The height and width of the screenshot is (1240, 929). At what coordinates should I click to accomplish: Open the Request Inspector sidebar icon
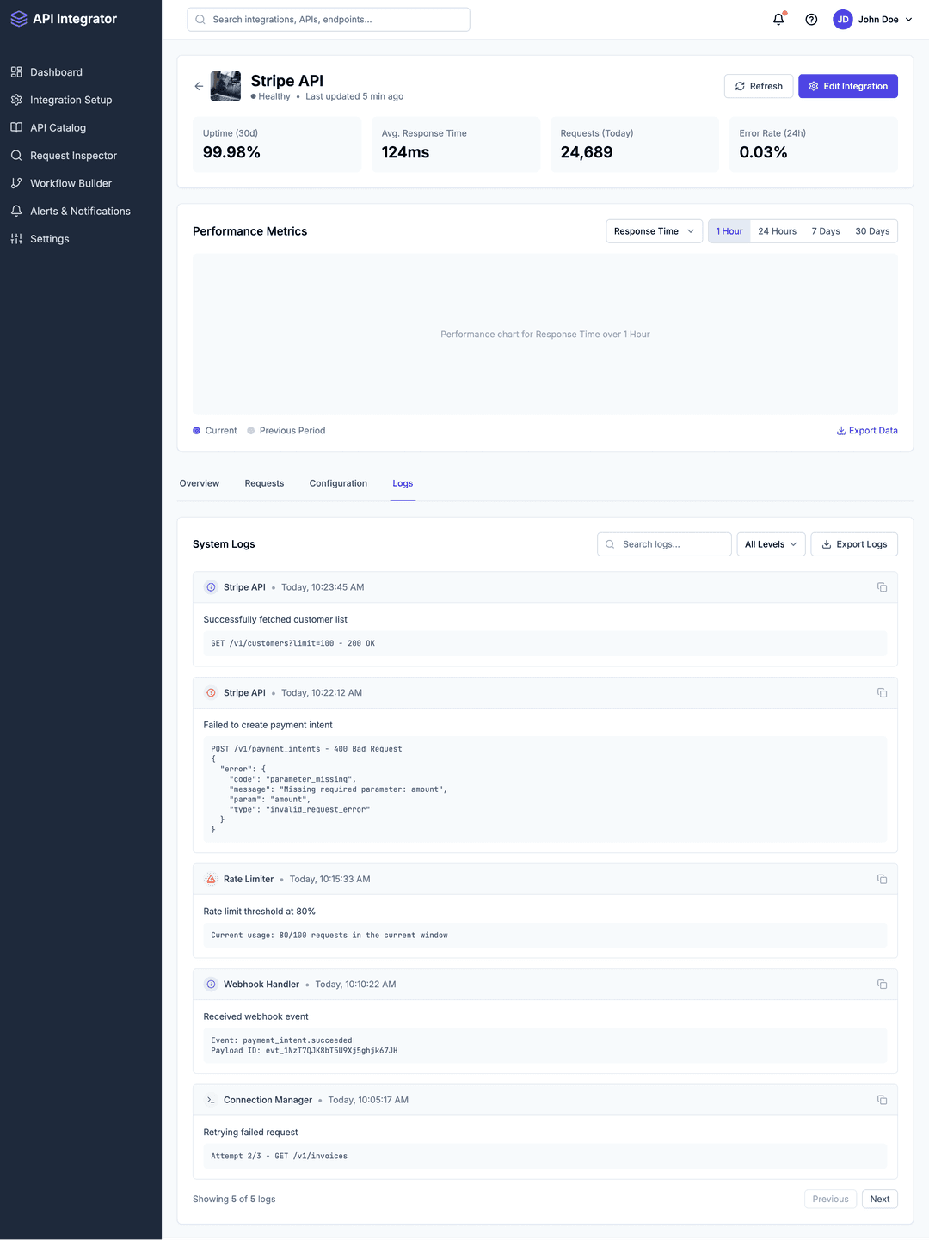pos(16,156)
